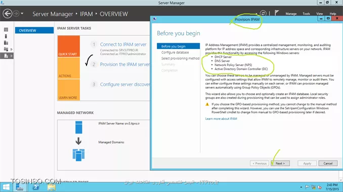Click the QUICK START orange tile
The width and height of the screenshot is (343, 192).
coord(69,46)
